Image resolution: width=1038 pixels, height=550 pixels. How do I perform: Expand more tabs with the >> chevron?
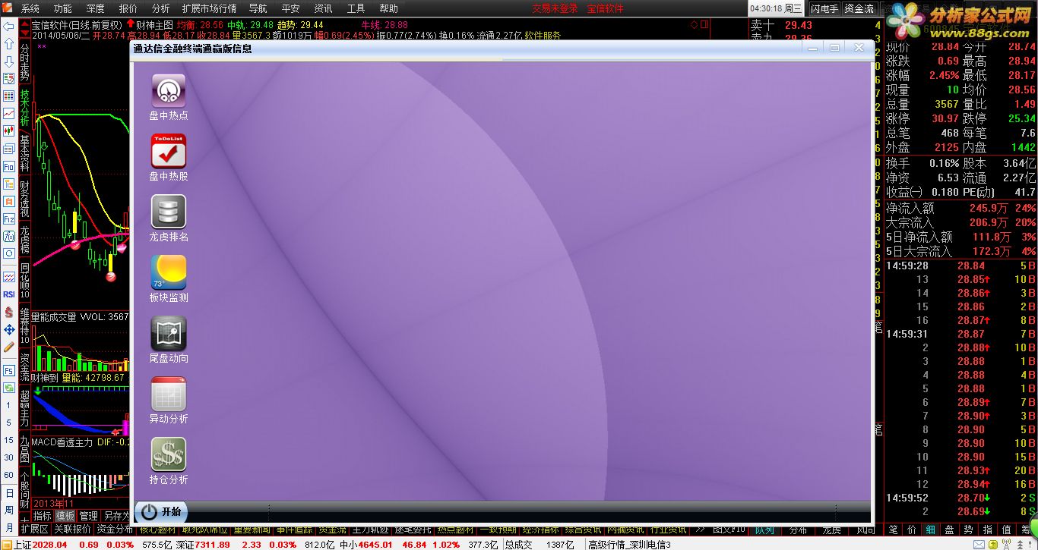click(699, 529)
